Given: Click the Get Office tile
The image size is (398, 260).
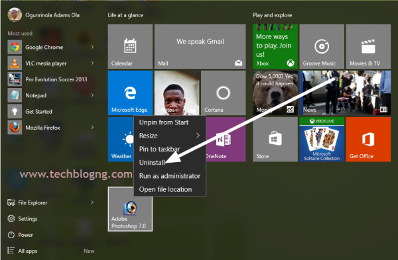Looking at the screenshot, I should click(x=368, y=139).
